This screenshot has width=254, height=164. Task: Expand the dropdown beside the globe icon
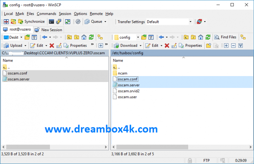pos(205,21)
